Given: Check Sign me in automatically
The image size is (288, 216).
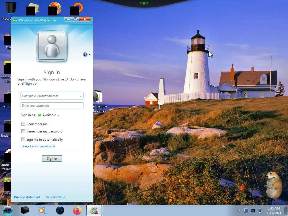Looking at the screenshot, I should (x=23, y=139).
